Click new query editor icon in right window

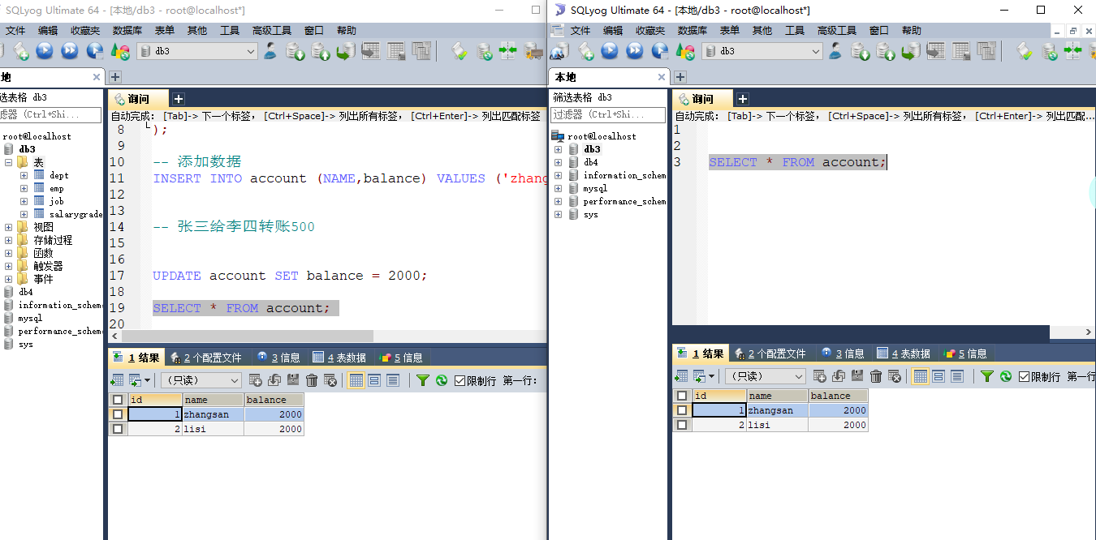586,51
